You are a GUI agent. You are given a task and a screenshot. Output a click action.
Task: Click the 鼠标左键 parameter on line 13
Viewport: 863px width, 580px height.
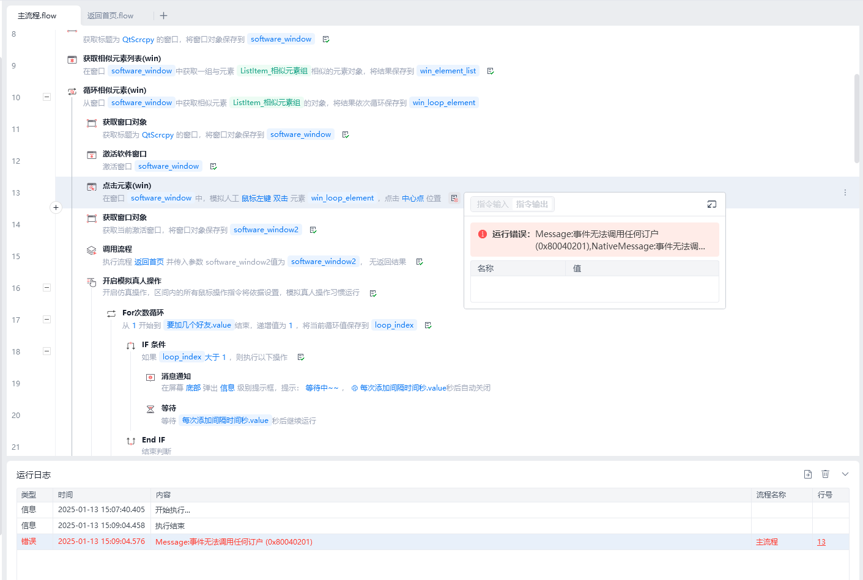pyautogui.click(x=256, y=199)
